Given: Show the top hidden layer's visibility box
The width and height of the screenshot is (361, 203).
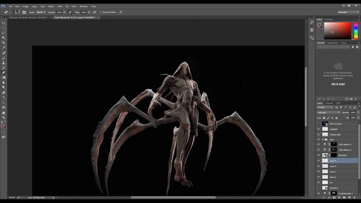Looking at the screenshot, I should [319, 123].
